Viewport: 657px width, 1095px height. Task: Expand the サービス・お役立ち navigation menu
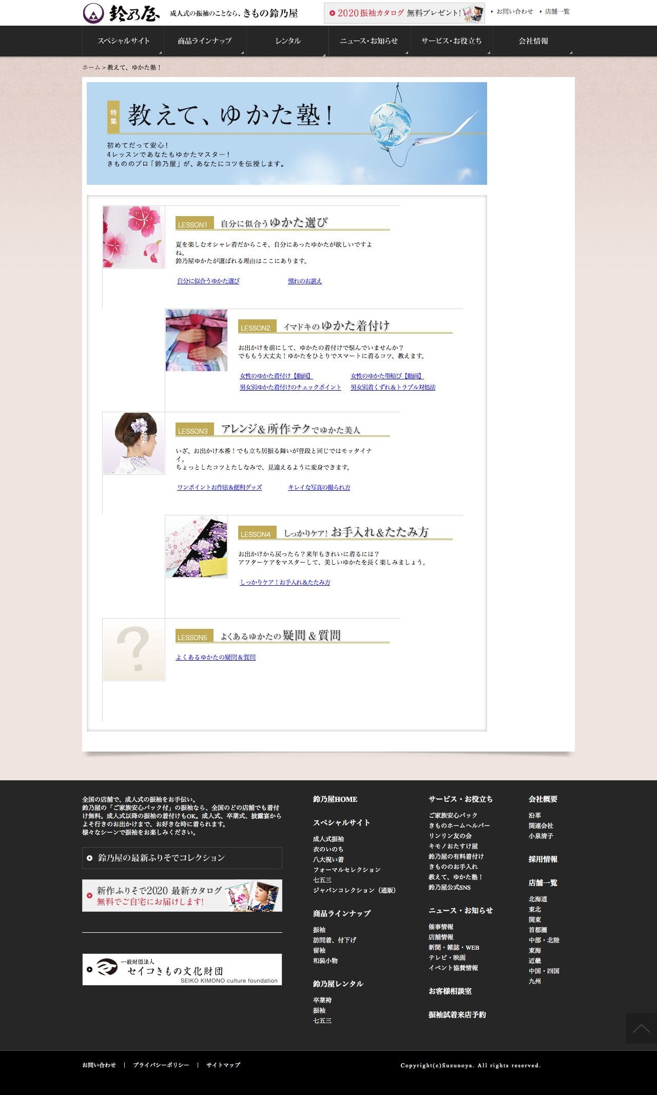(451, 41)
